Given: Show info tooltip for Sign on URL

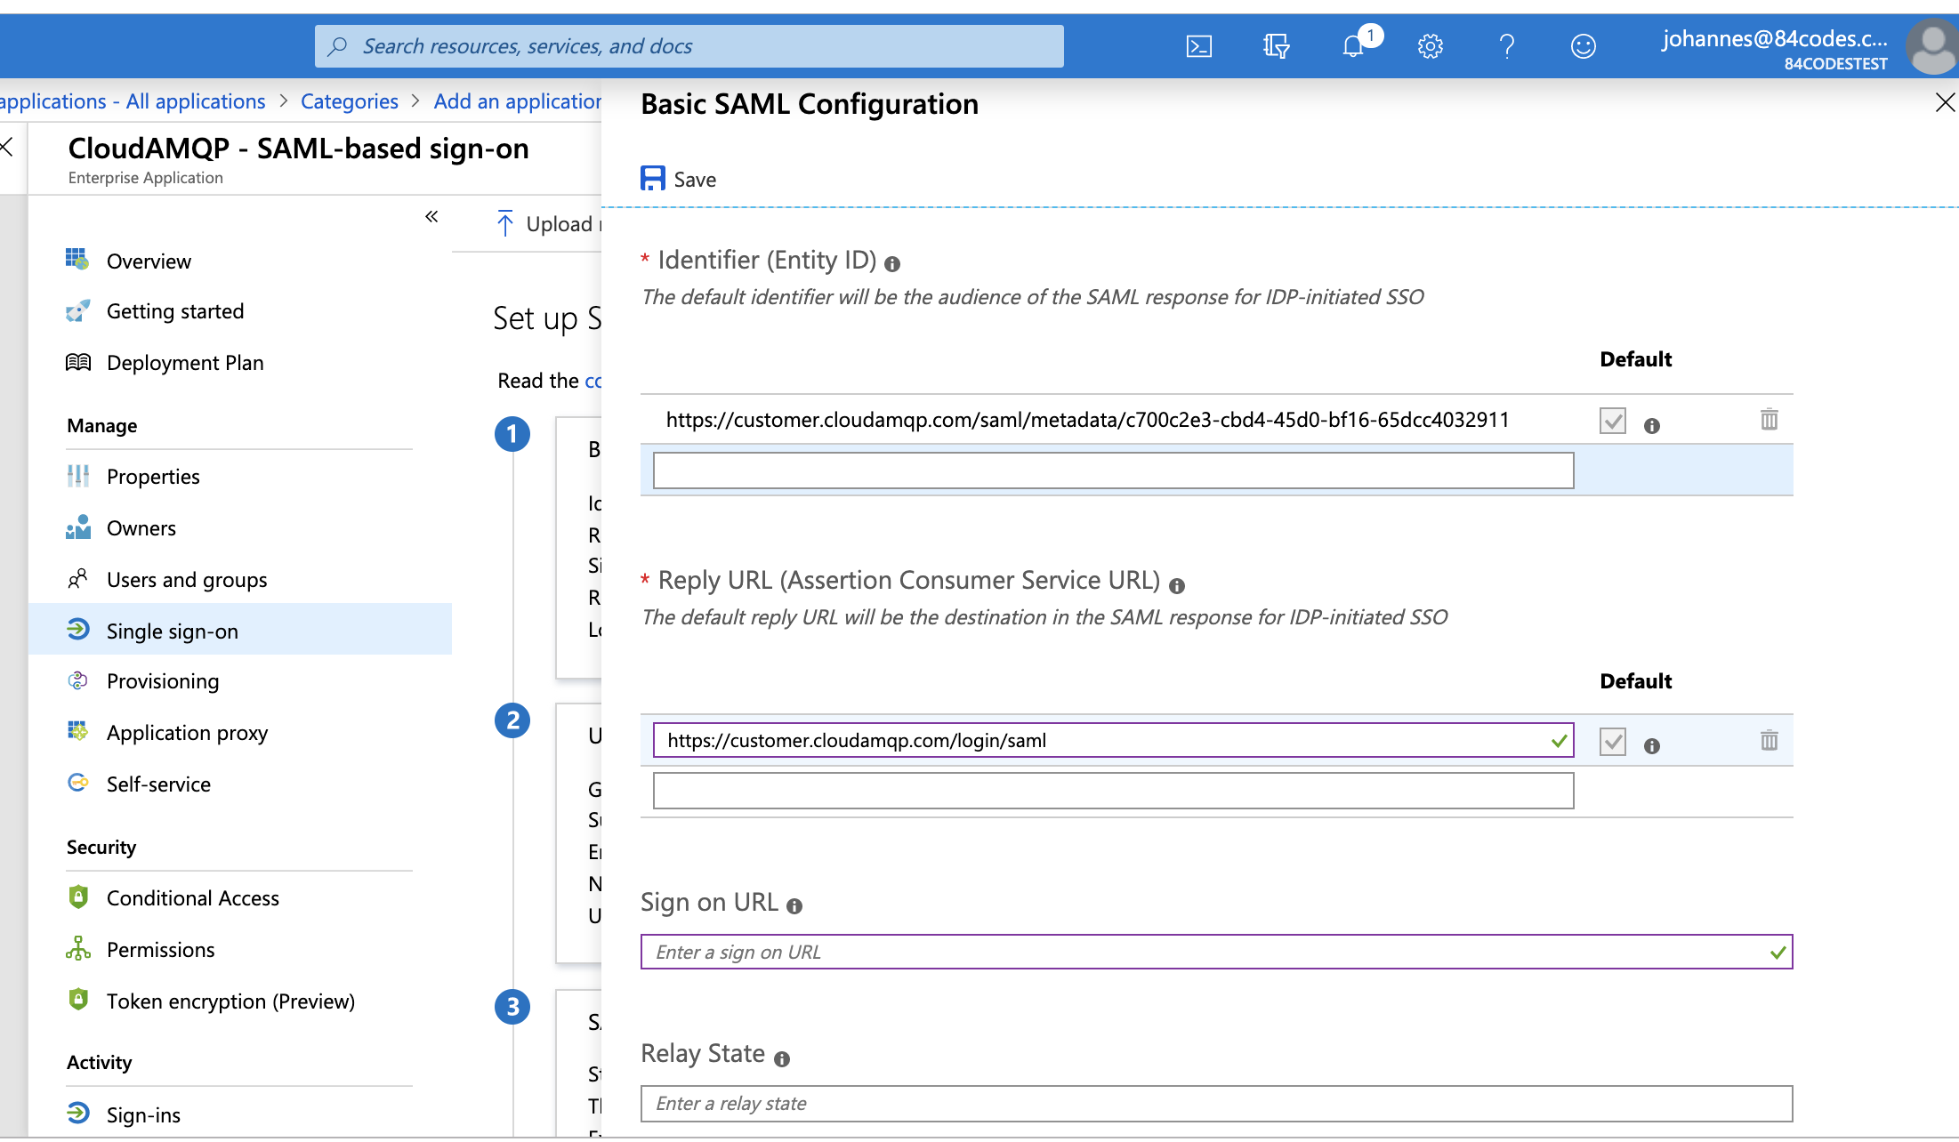Looking at the screenshot, I should [794, 906].
